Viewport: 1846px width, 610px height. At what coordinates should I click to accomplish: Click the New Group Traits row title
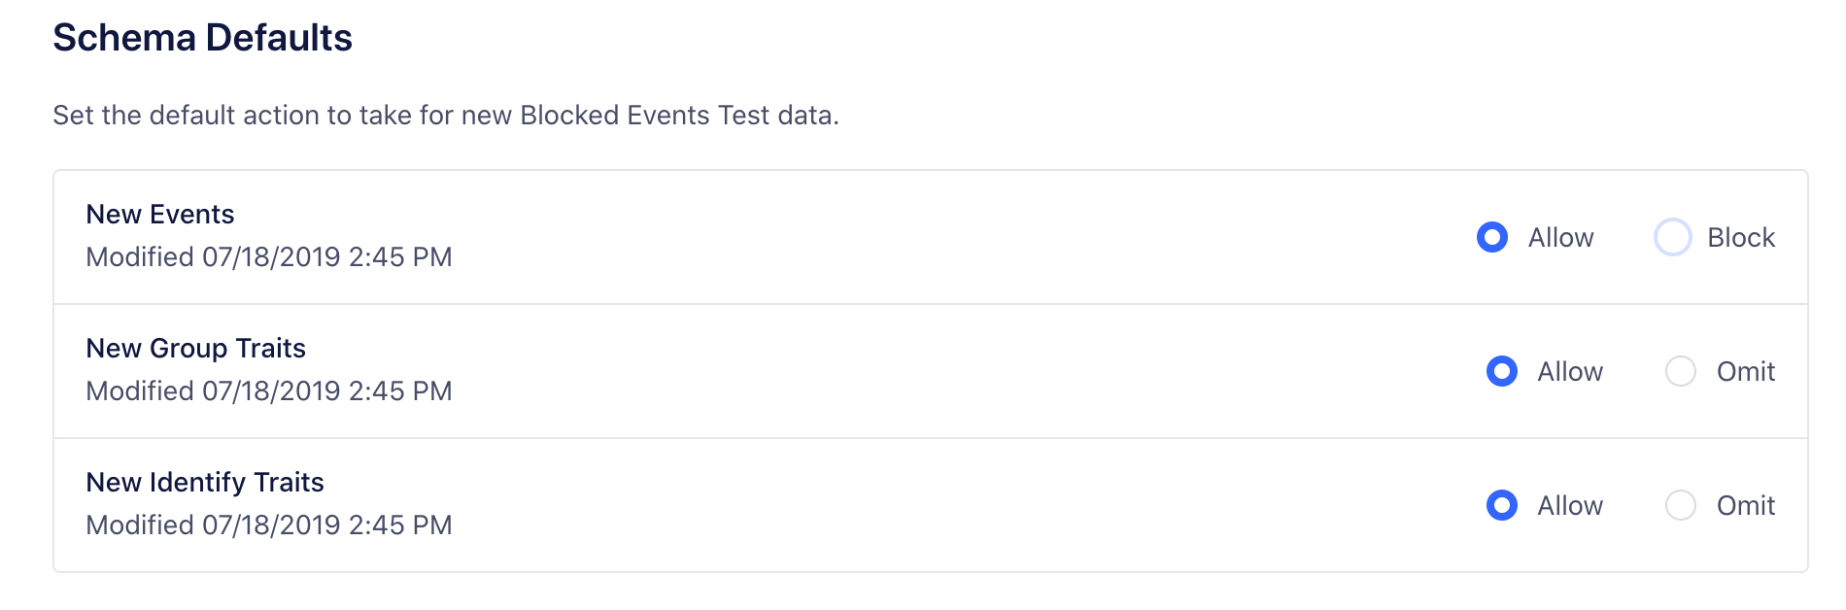coord(195,348)
